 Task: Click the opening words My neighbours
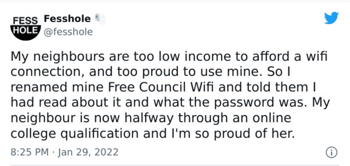[58, 57]
